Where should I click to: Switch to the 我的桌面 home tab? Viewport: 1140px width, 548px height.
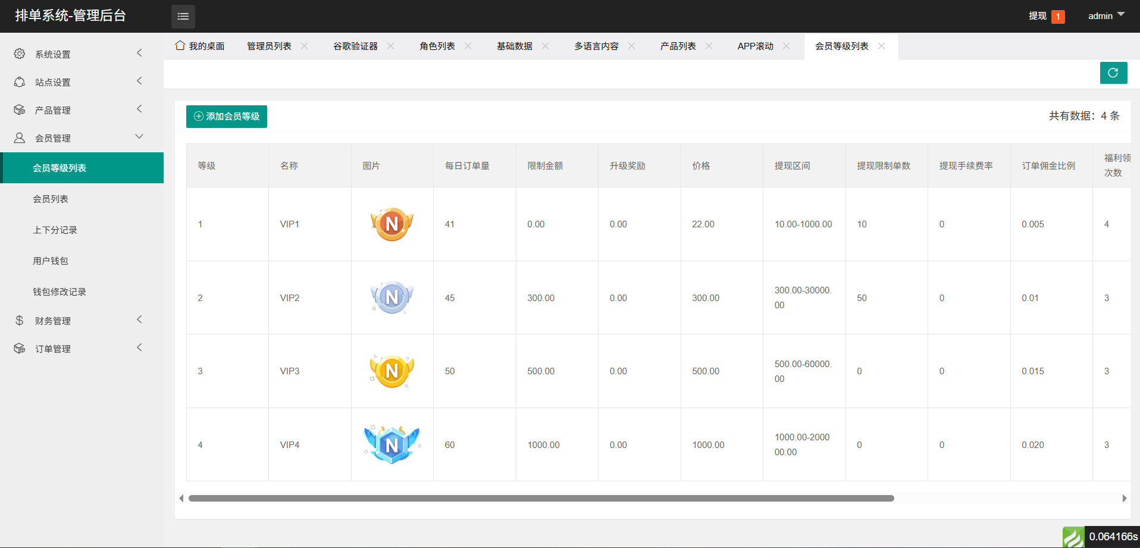point(201,46)
